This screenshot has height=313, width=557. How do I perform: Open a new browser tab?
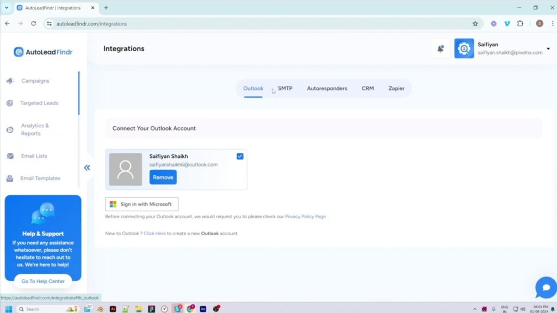tap(106, 8)
